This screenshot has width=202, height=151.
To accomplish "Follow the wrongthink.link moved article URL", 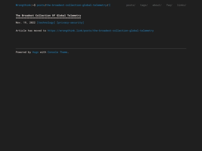I will [x=101, y=31].
